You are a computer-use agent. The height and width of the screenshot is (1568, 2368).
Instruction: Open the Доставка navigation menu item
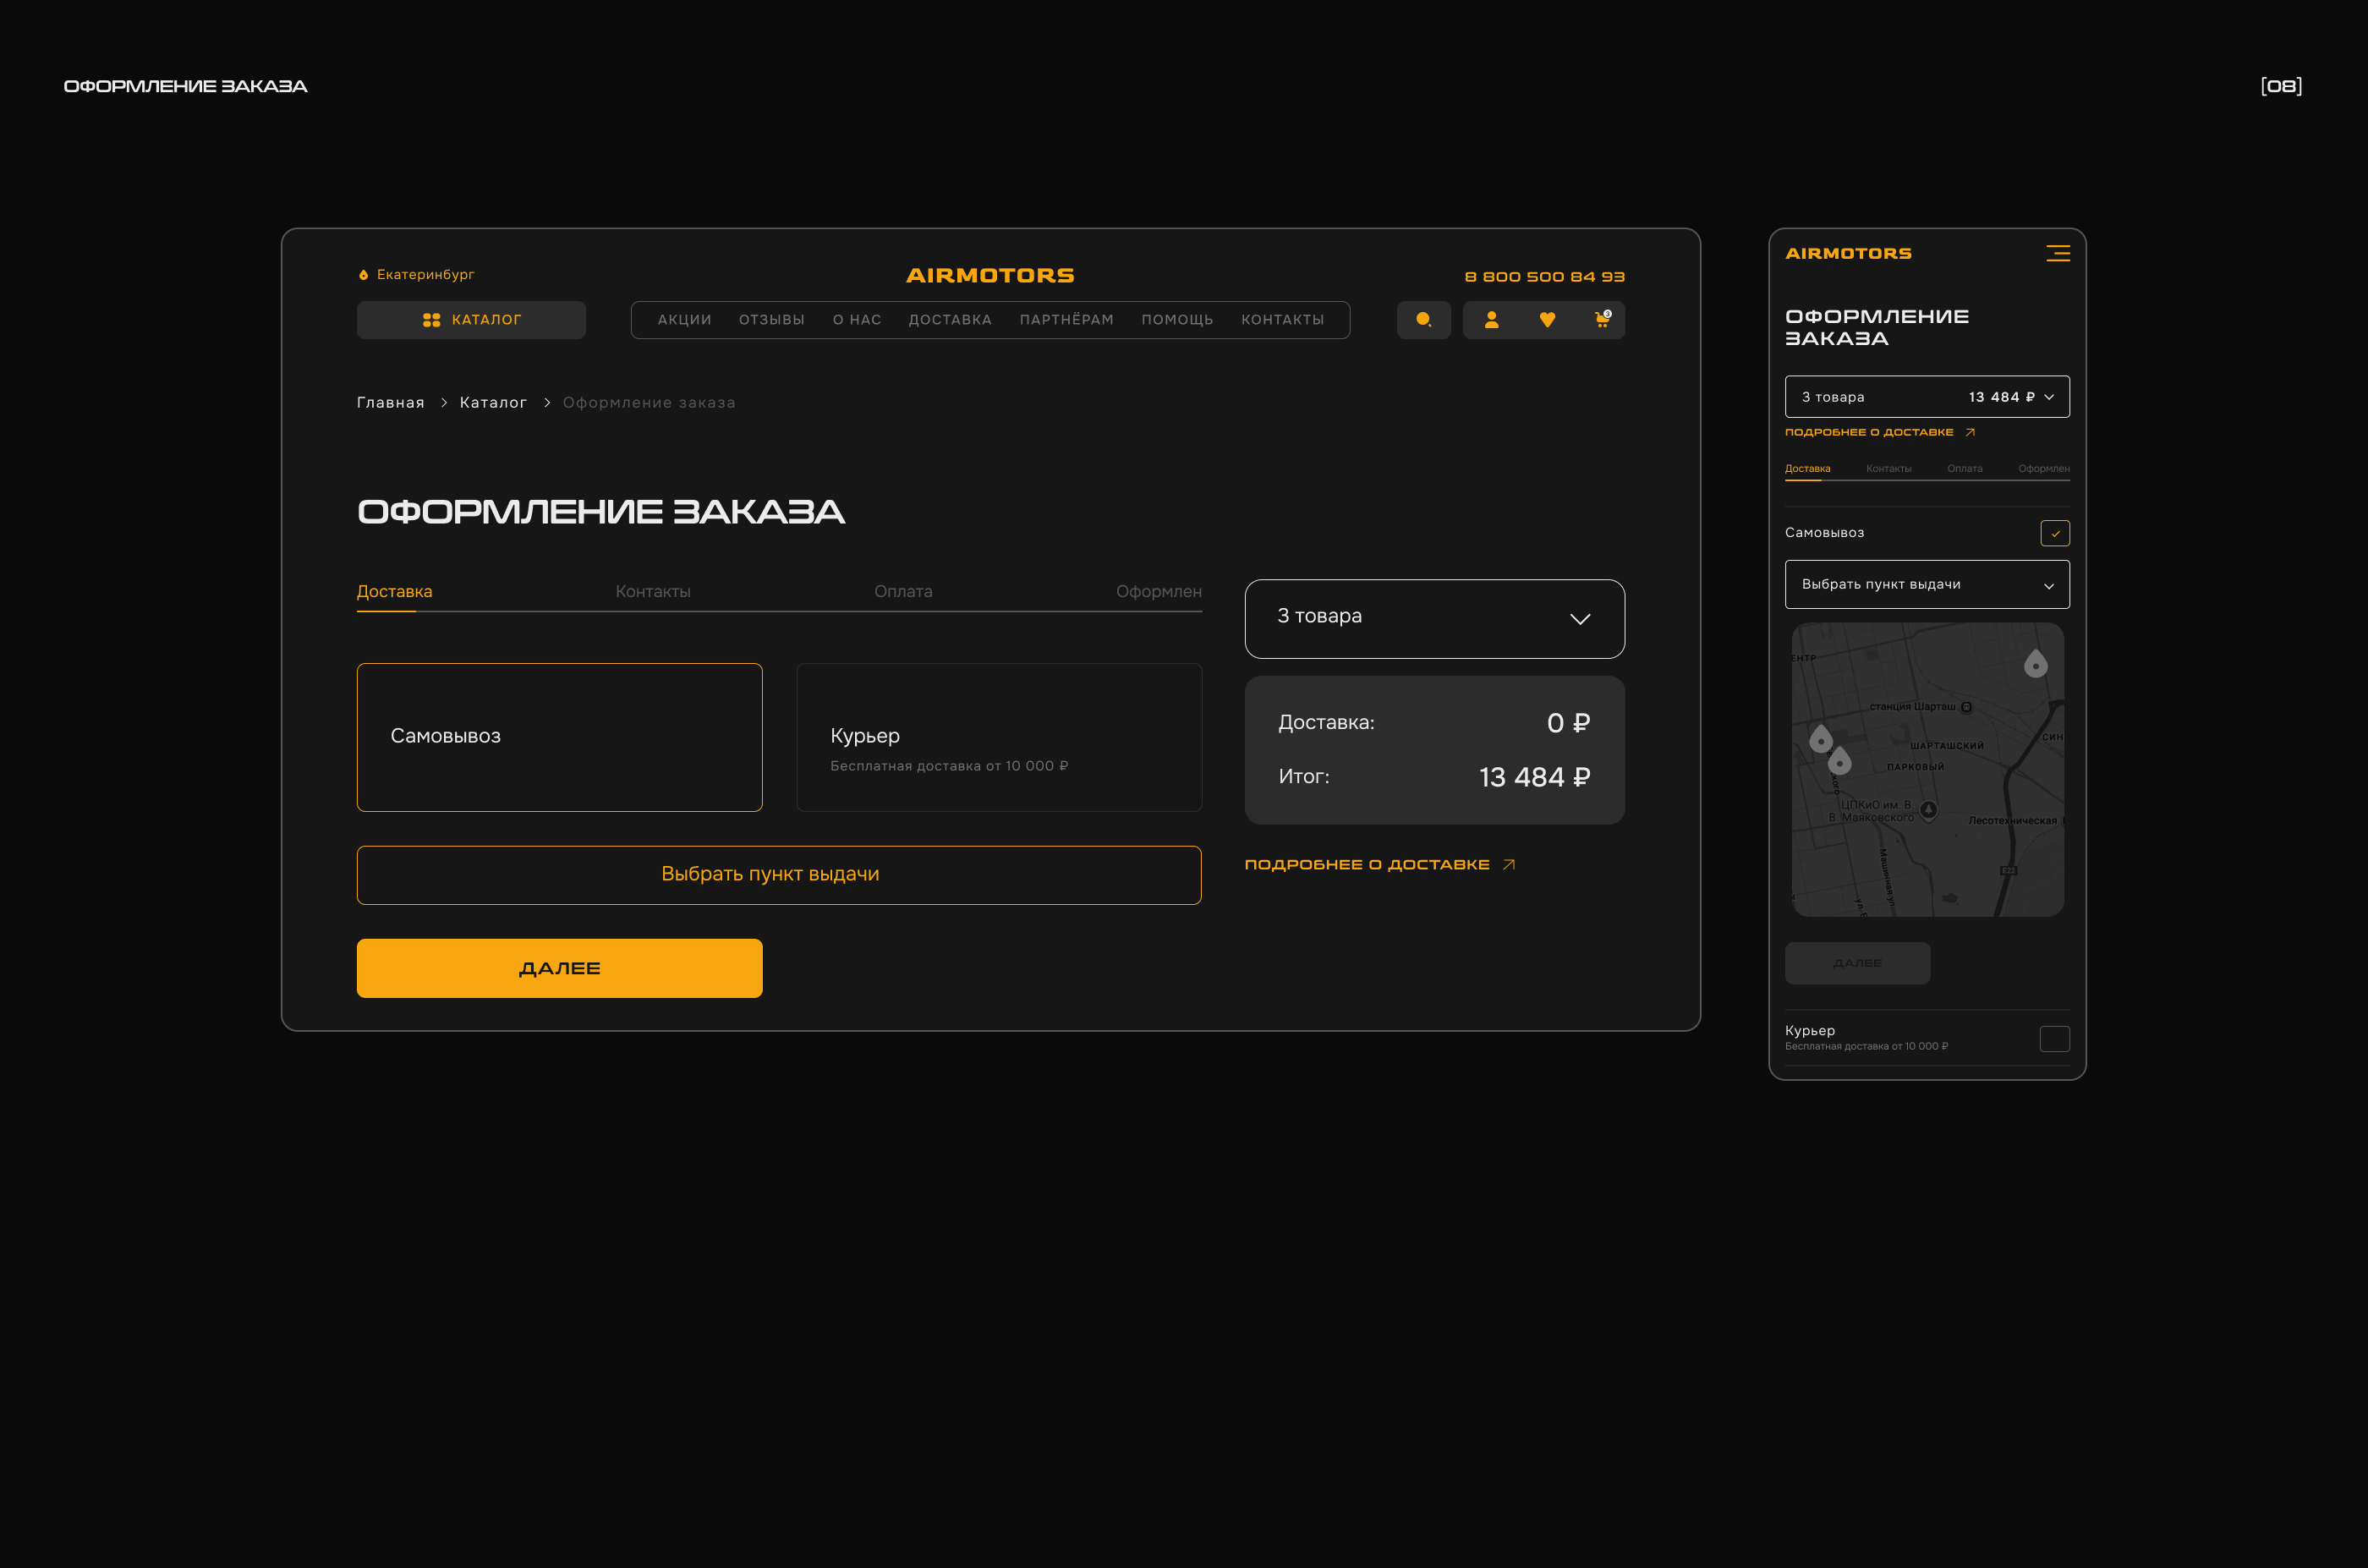pos(949,320)
